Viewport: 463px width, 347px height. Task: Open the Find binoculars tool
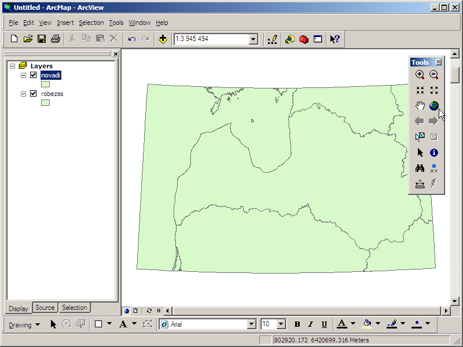[x=420, y=168]
